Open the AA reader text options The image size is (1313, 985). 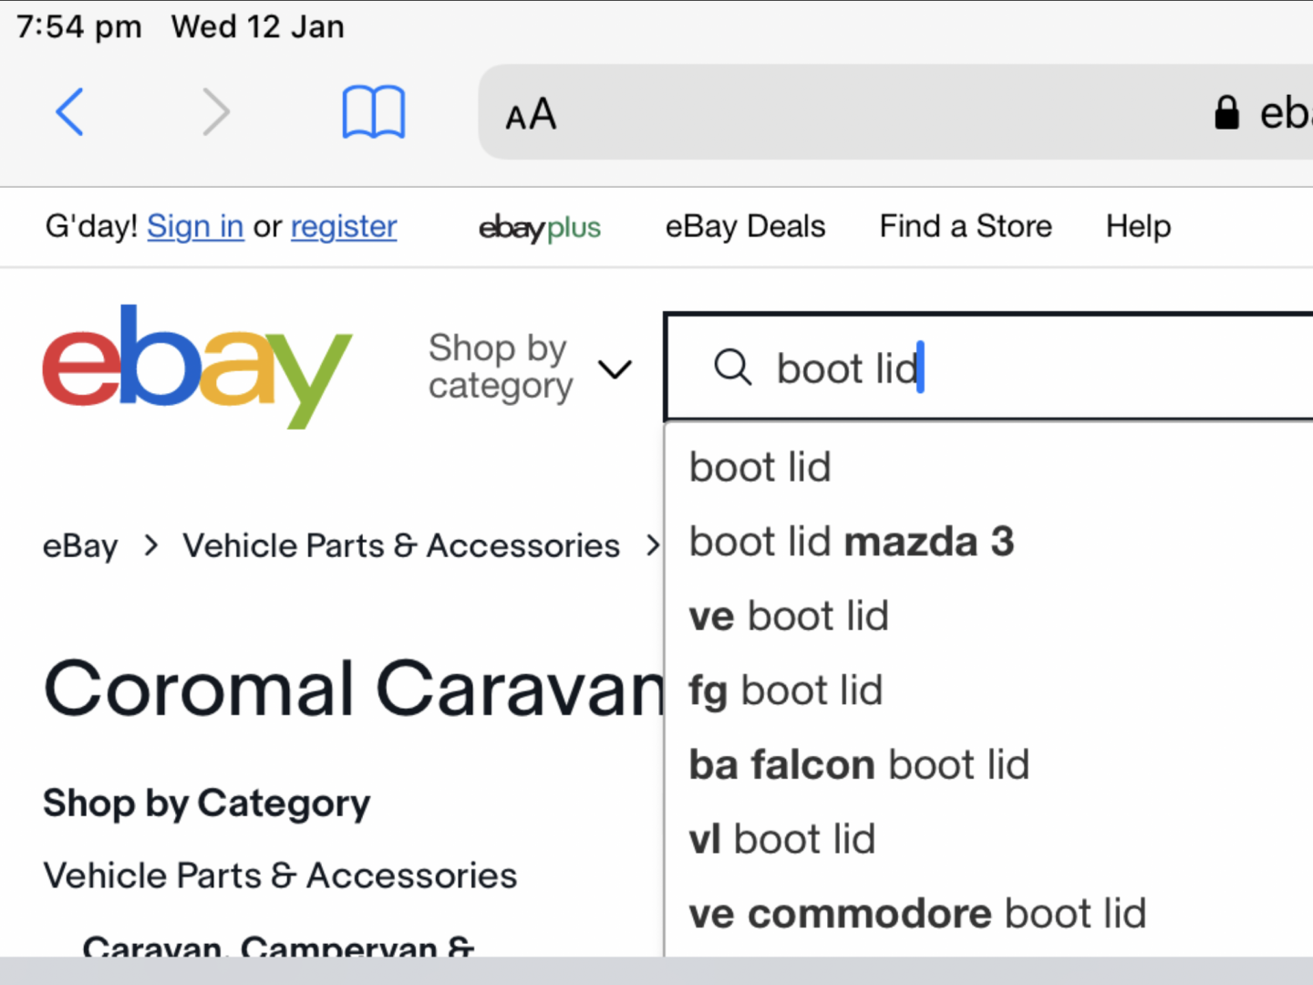(x=531, y=115)
